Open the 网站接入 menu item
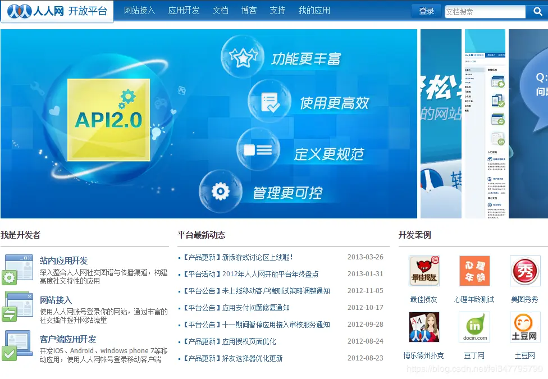548x379 pixels. (139, 11)
